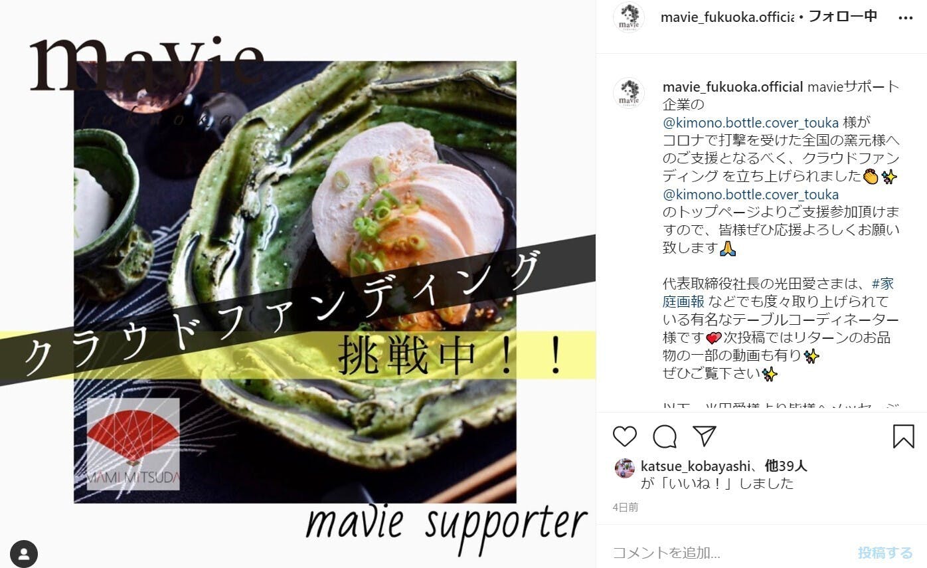Viewport: 927px width, 568px height.
Task: Open mavie avatar beside the caption
Action: click(x=628, y=92)
